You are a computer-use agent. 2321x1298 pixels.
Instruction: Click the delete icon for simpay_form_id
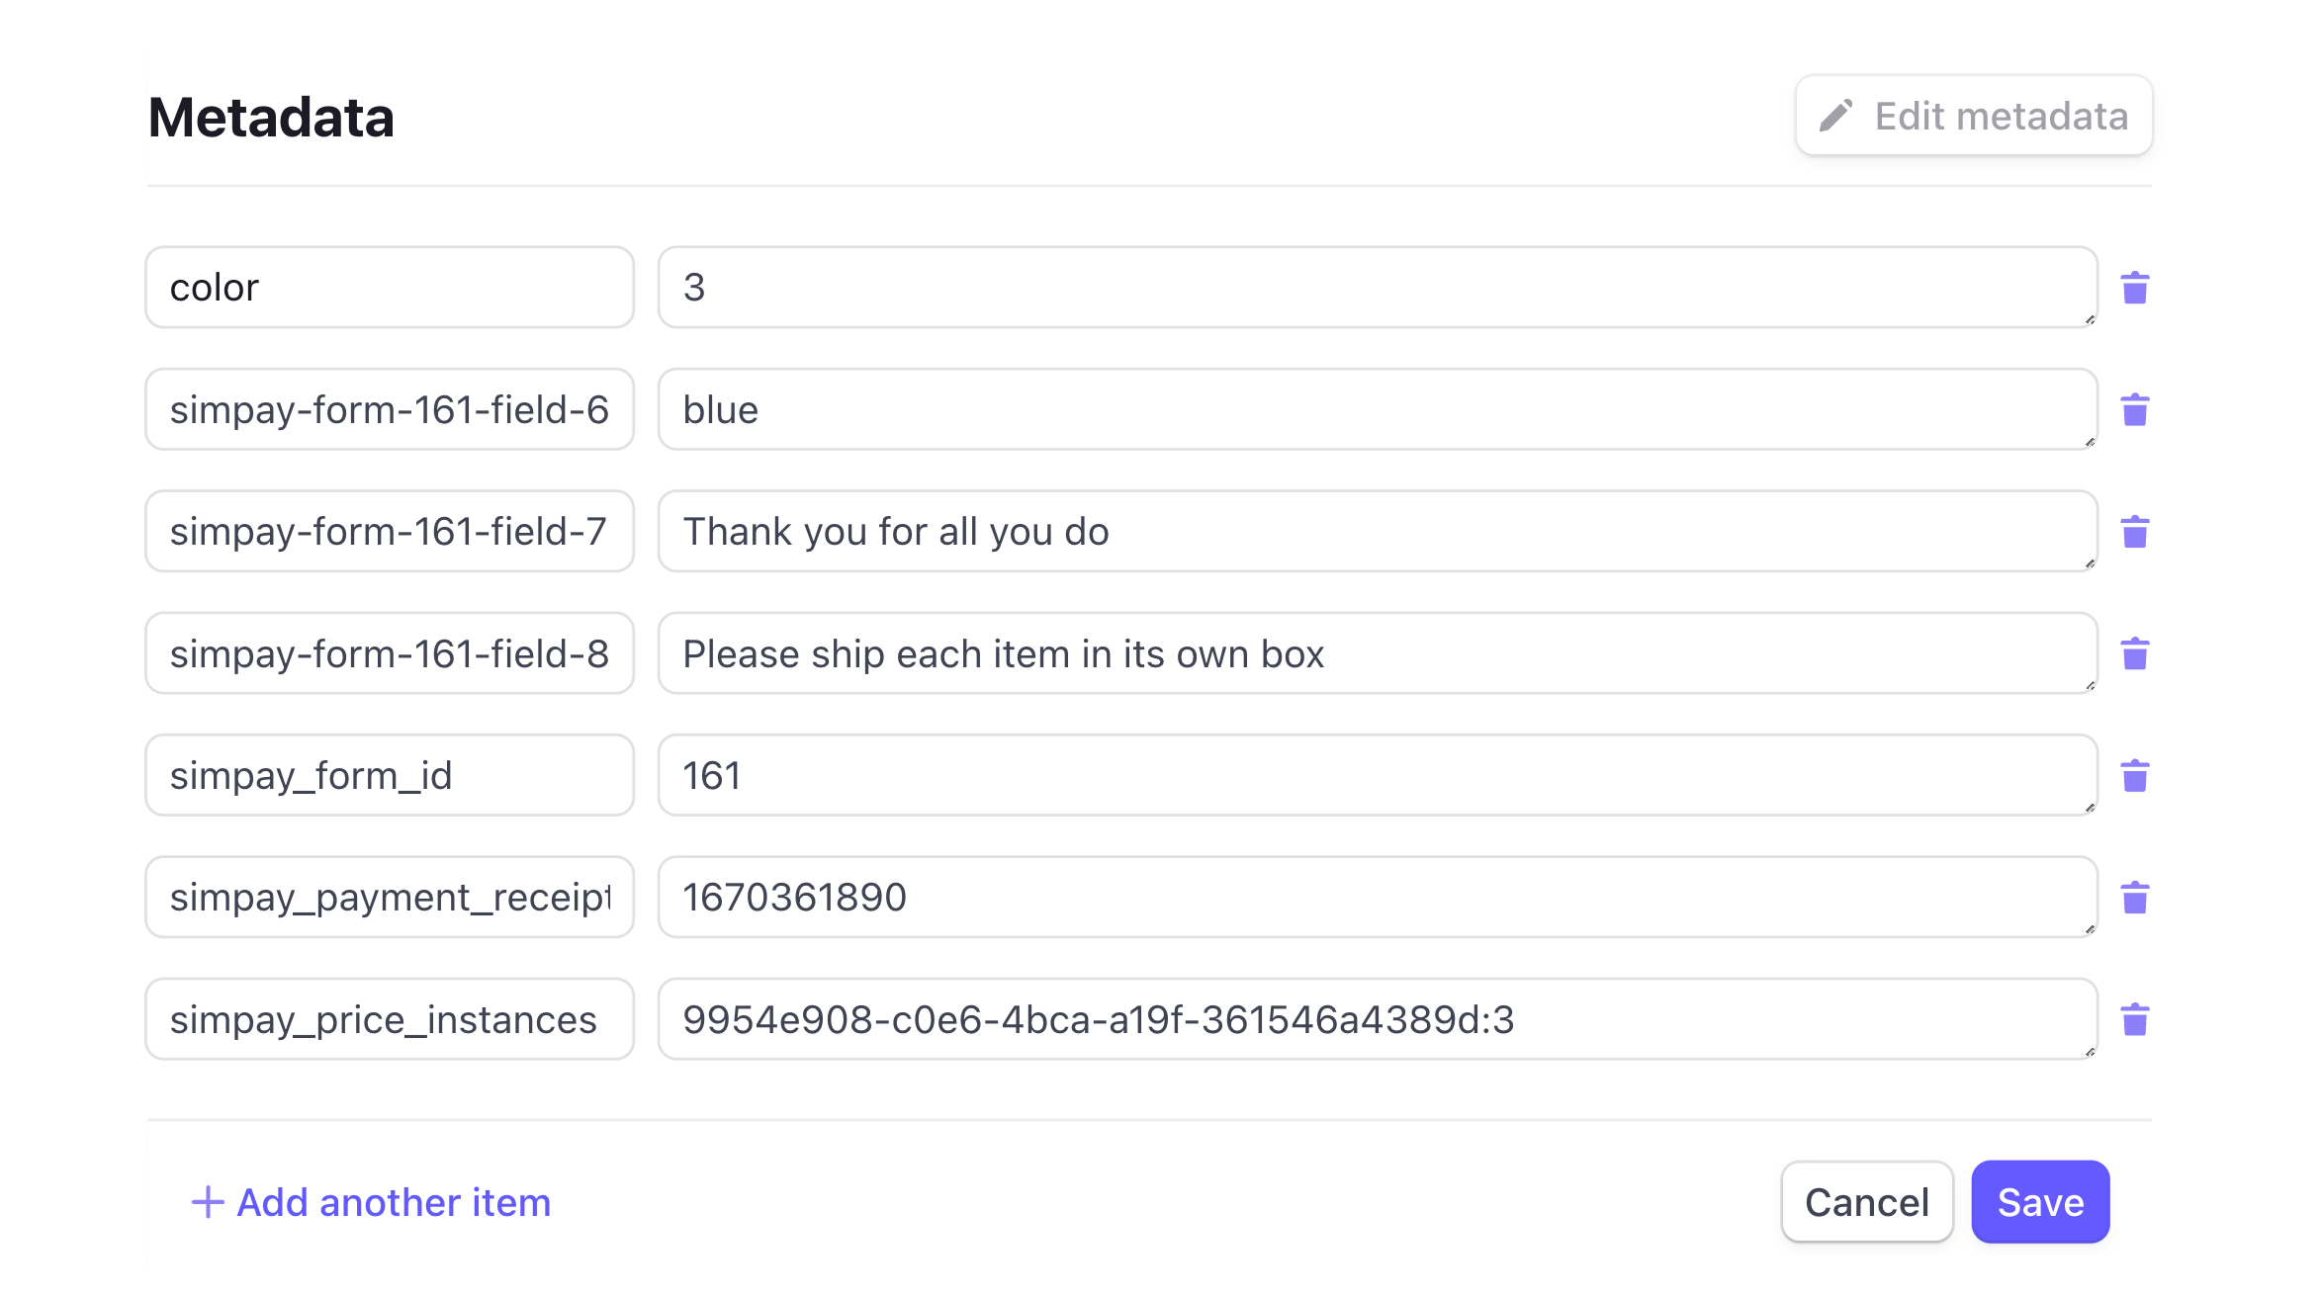click(x=2134, y=776)
